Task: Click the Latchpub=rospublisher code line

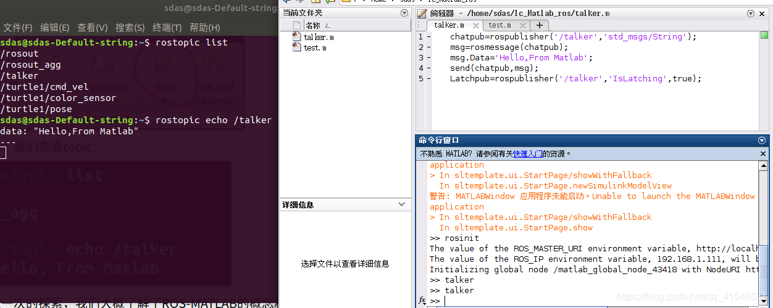Action: point(575,79)
